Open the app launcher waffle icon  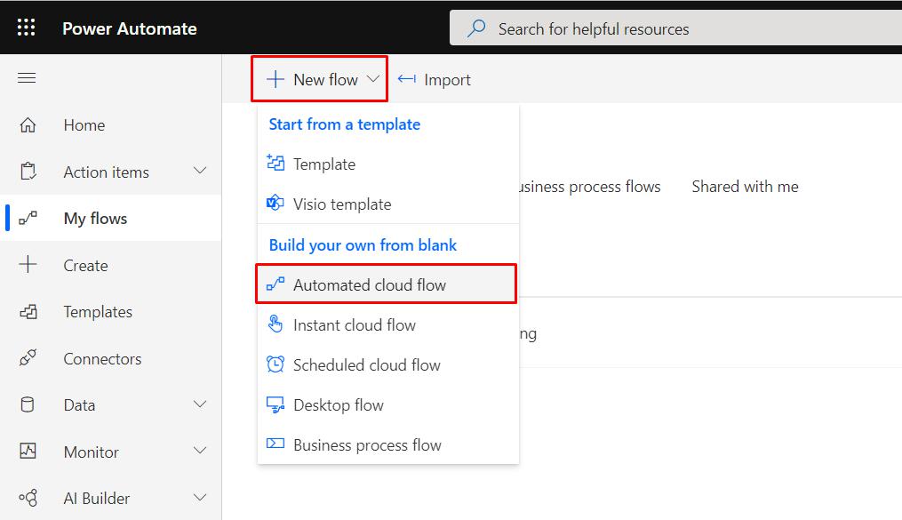(26, 28)
